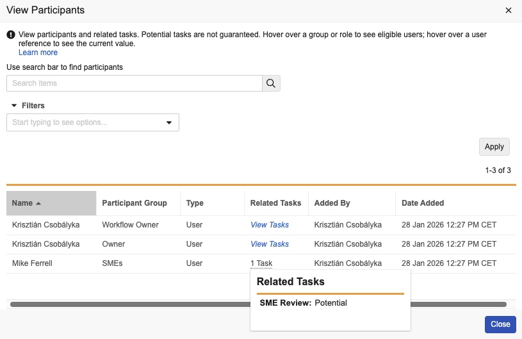Open the filter options dropdown arrow
This screenshot has width=522, height=339.
169,122
